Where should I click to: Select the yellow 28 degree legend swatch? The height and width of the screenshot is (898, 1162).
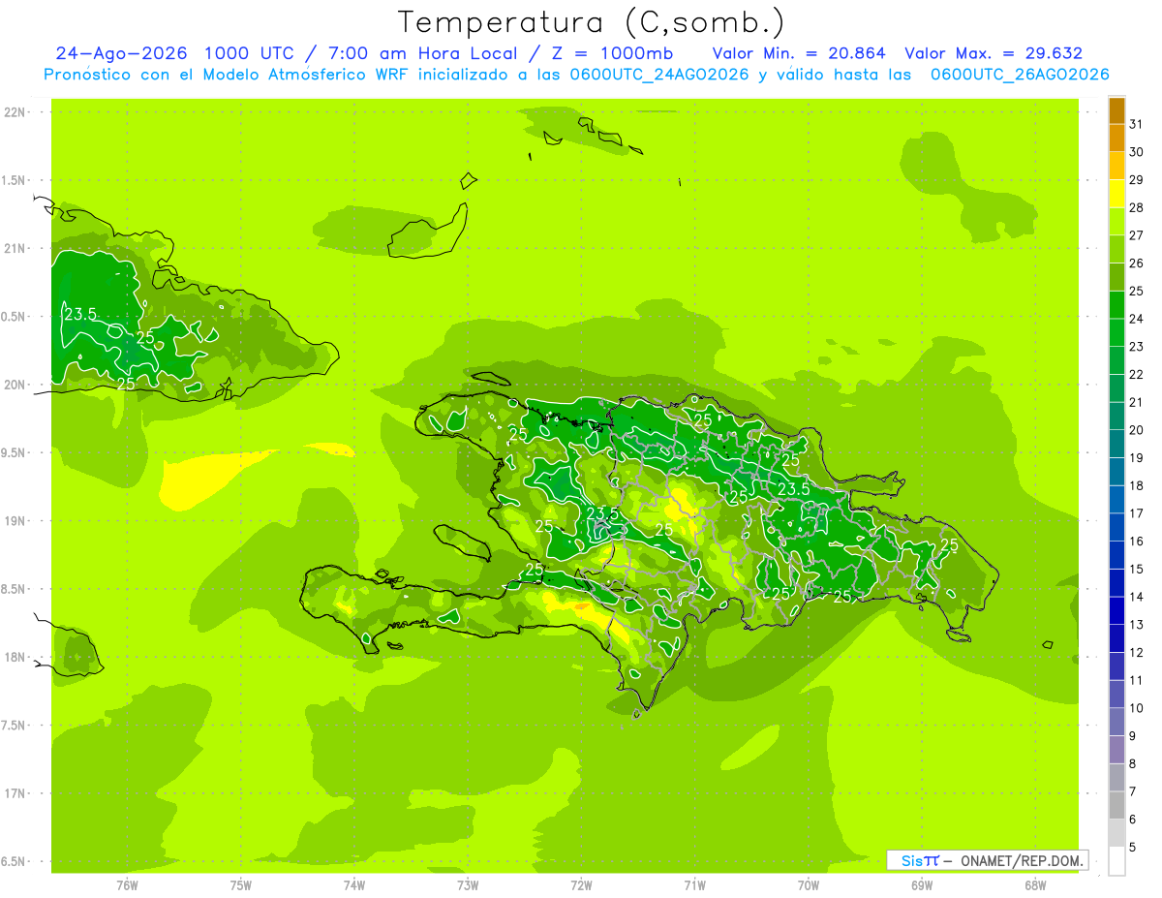pyautogui.click(x=1116, y=196)
